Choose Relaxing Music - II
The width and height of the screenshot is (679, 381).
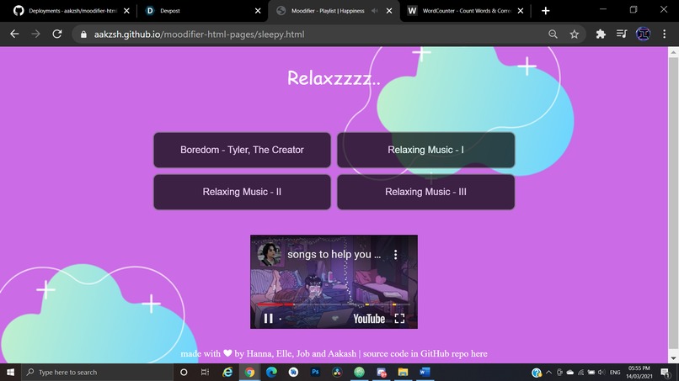[x=242, y=192]
